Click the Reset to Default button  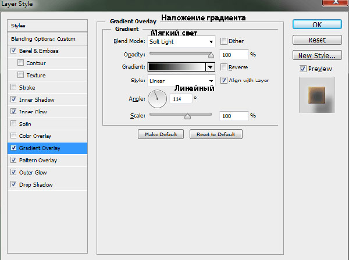216,134
